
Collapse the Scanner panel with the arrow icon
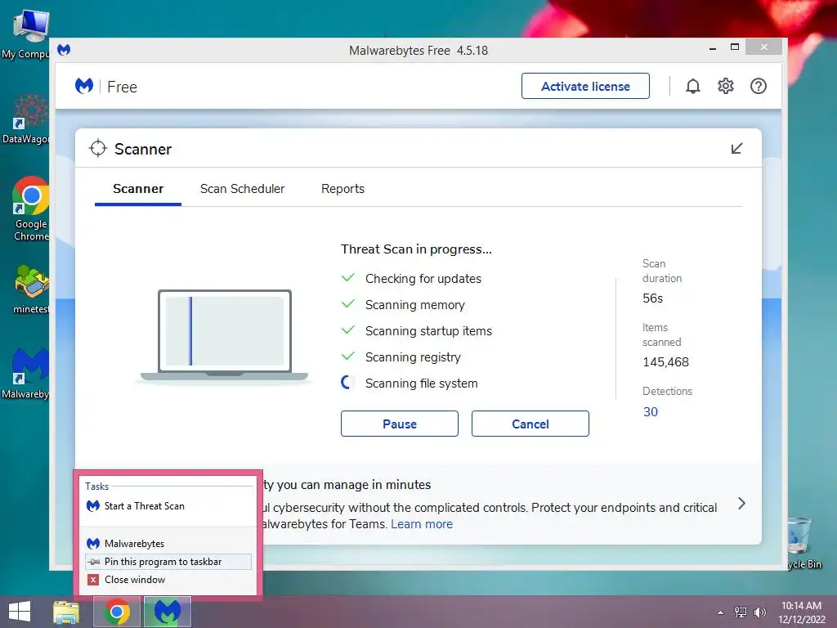pyautogui.click(x=736, y=149)
